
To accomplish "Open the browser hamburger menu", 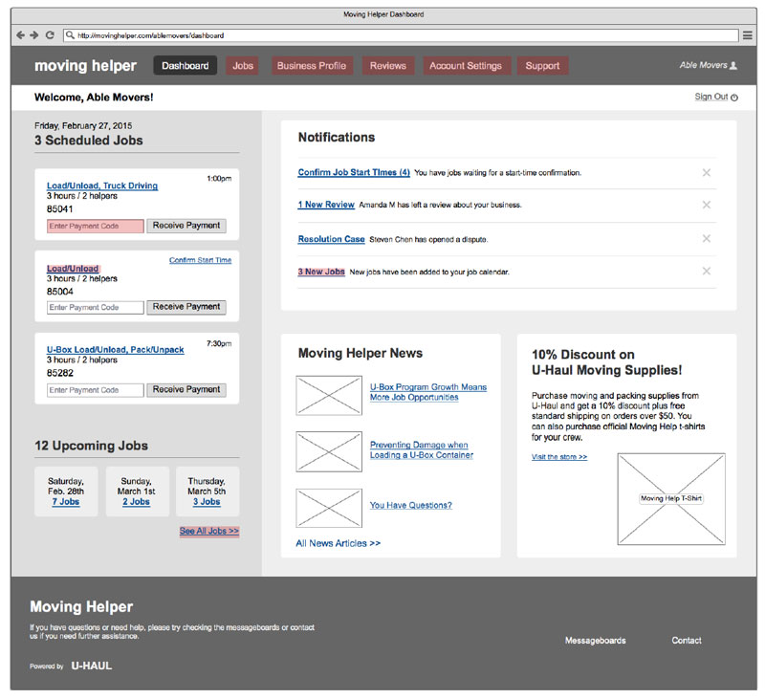I will [747, 35].
